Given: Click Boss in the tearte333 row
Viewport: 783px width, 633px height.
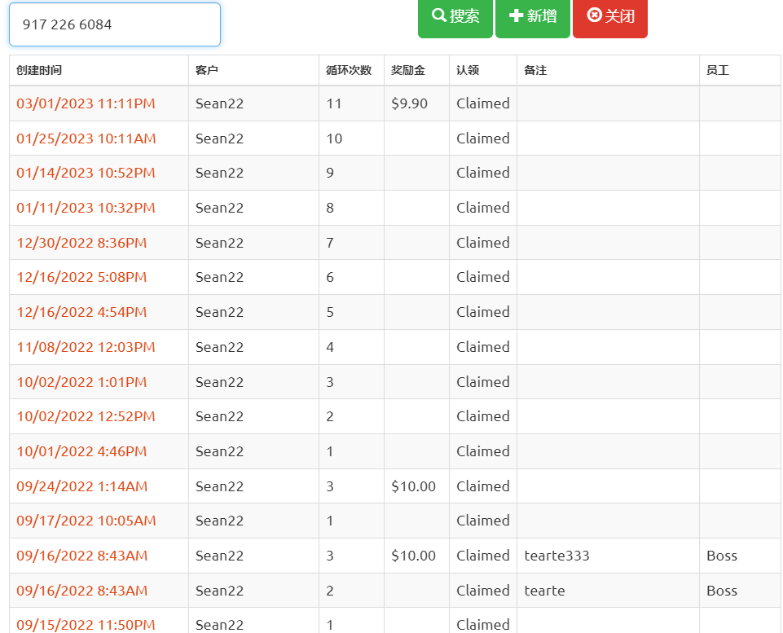Looking at the screenshot, I should (722, 556).
